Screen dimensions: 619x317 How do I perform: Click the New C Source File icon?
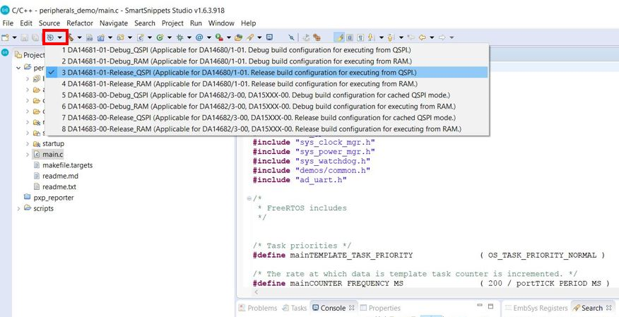click(140, 37)
